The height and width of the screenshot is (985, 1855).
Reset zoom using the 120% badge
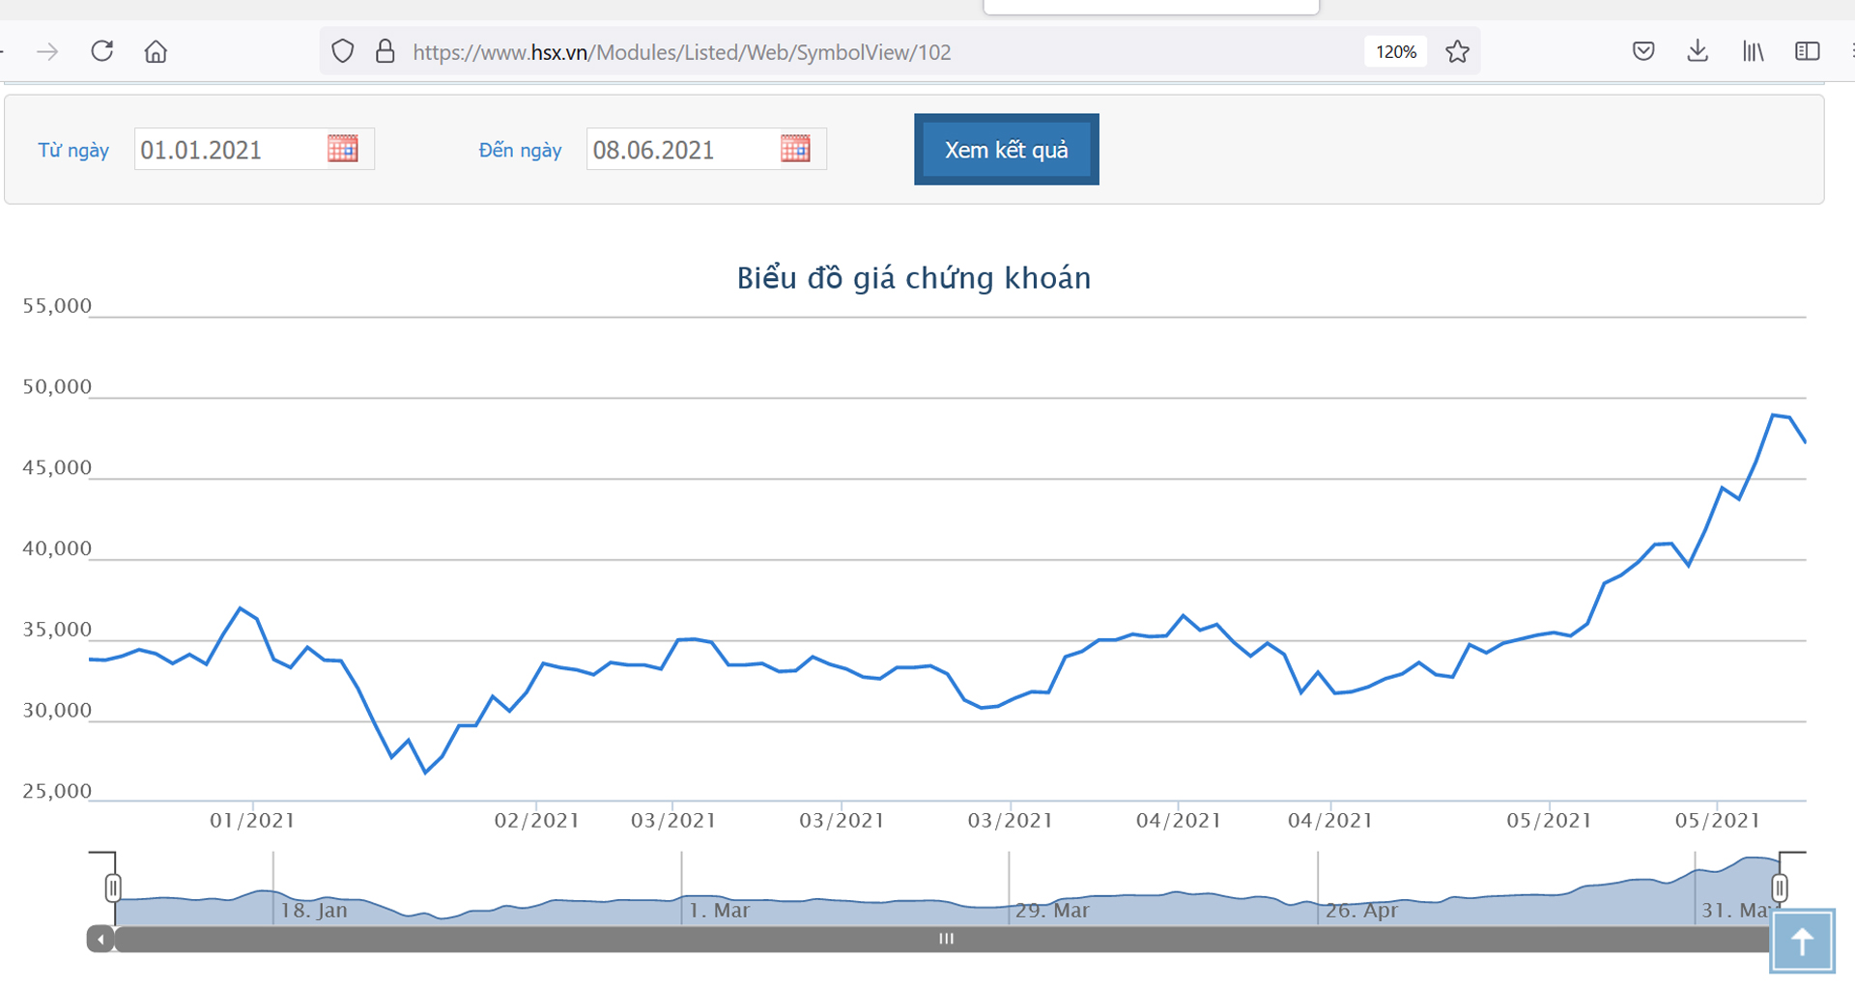click(1395, 51)
